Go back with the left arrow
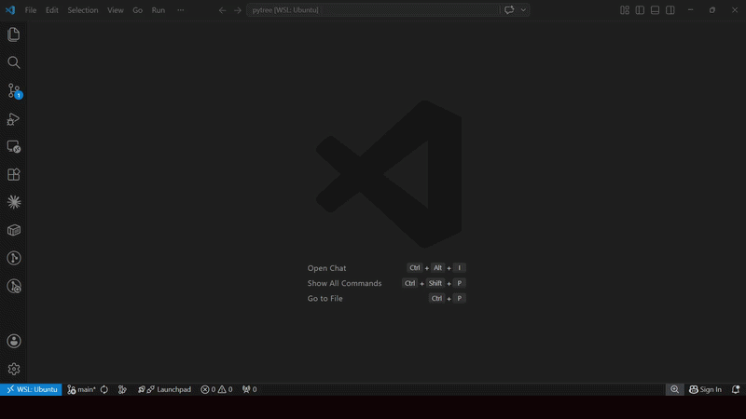 222,10
